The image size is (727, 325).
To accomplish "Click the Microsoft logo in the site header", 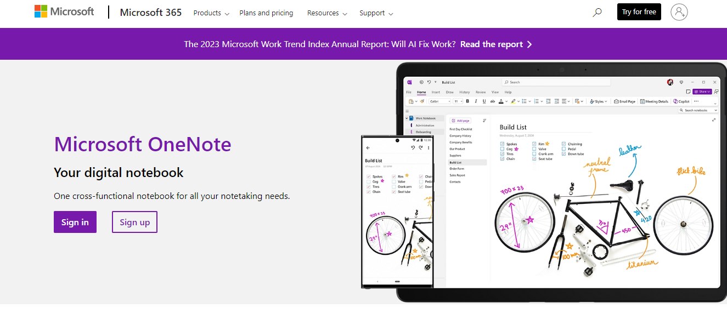I will (x=64, y=12).
